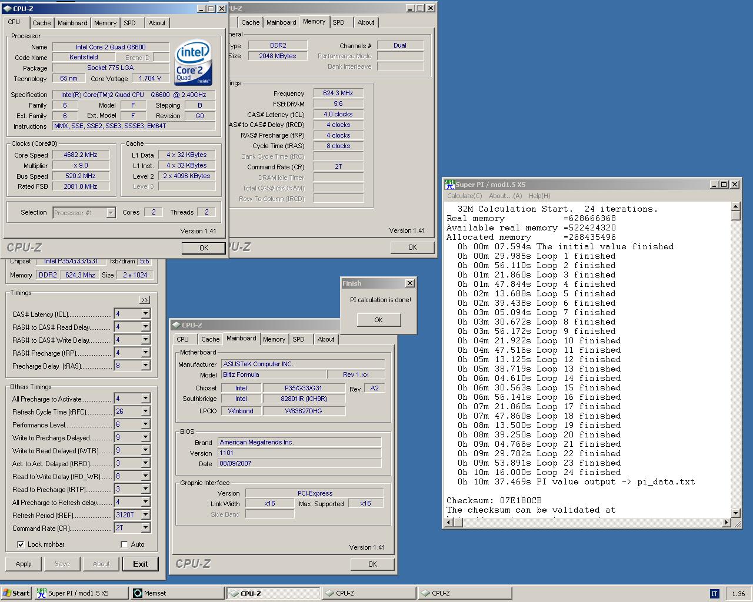Screen dimensions: 753x602
Task: Open the Performance Level dropdown
Action: click(x=145, y=424)
